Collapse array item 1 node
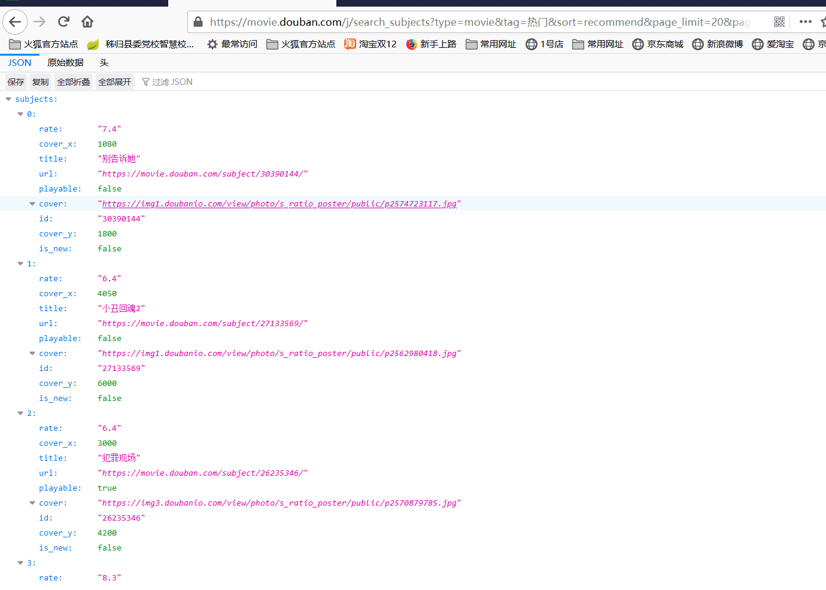Screen dimensions: 826x590 point(20,264)
